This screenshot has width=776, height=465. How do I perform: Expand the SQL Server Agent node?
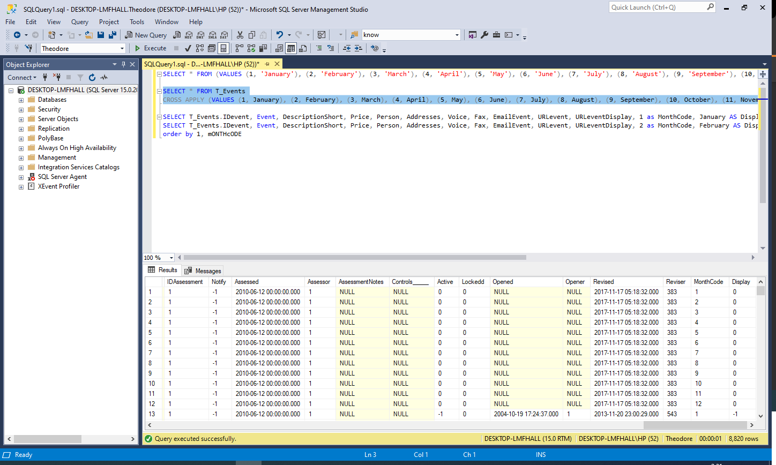tap(21, 177)
